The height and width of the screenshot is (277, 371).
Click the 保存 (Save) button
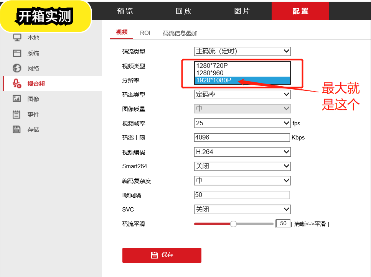pyautogui.click(x=162, y=255)
